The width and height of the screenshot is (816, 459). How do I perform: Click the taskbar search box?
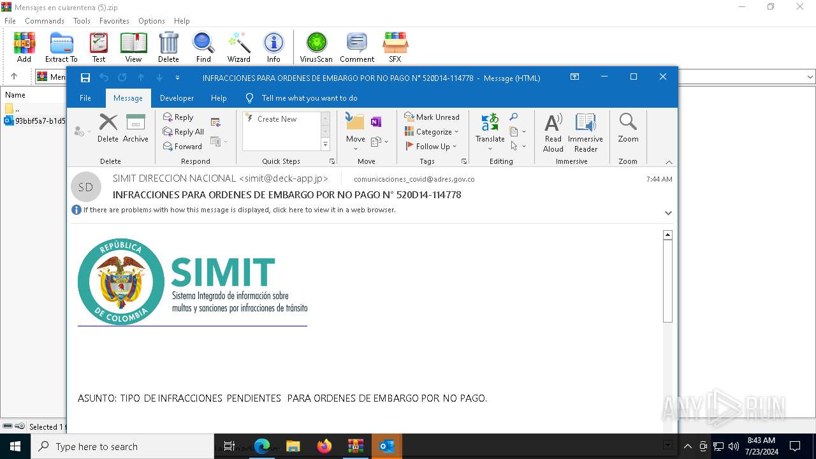122,446
